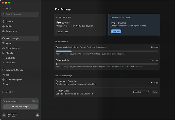The width and height of the screenshot is (175, 120).
Task: Select the Tab settings entry
Action: tap(20, 75)
